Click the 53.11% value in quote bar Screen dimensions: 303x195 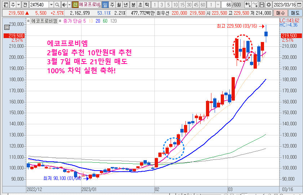[x=104, y=13]
